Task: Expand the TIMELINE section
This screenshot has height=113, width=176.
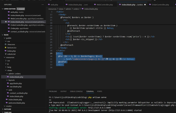Action: [x=3, y=112]
